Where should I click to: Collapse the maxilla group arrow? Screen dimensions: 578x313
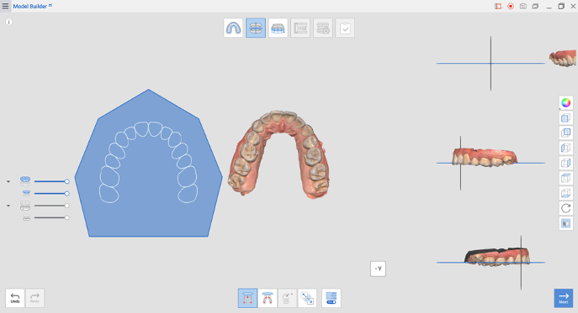click(8, 181)
